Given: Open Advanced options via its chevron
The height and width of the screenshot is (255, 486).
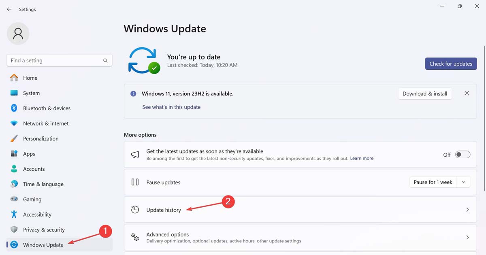Looking at the screenshot, I should pos(467,237).
